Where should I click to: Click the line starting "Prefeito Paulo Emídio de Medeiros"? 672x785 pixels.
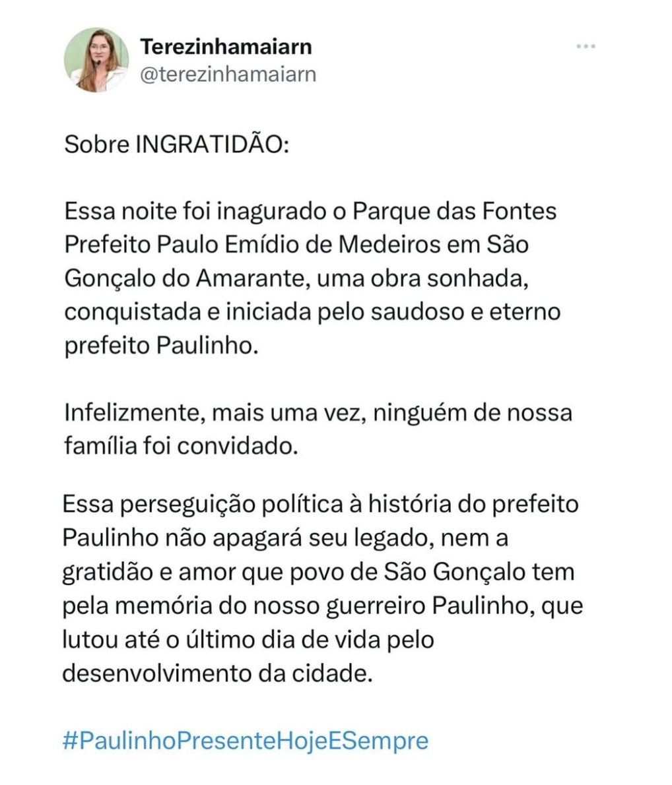coord(296,245)
